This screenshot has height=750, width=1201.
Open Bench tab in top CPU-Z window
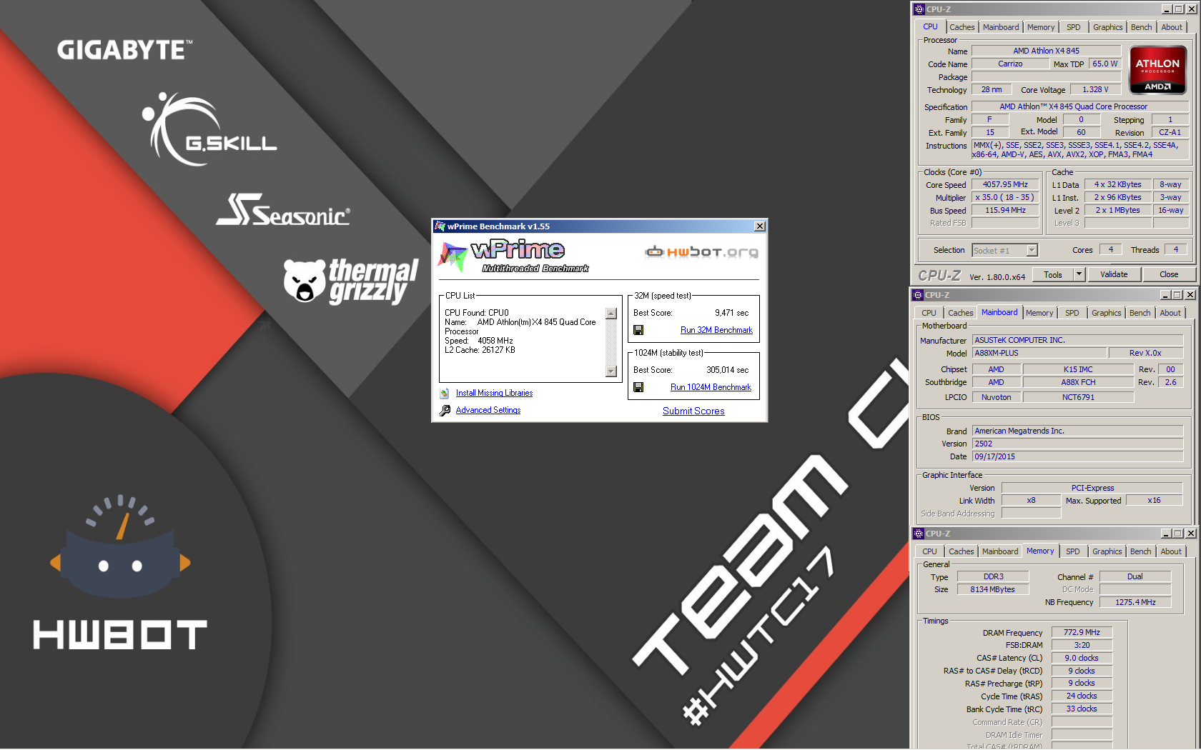(x=1141, y=27)
